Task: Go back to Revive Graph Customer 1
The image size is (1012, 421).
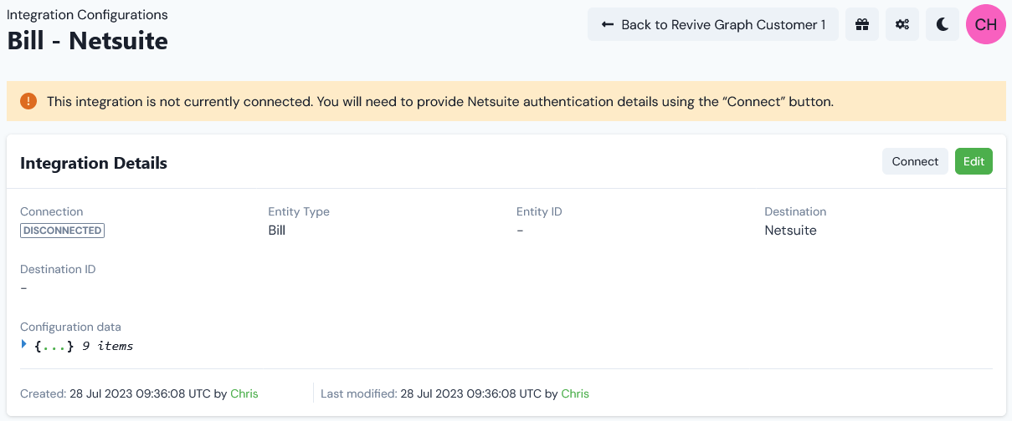Action: (713, 25)
